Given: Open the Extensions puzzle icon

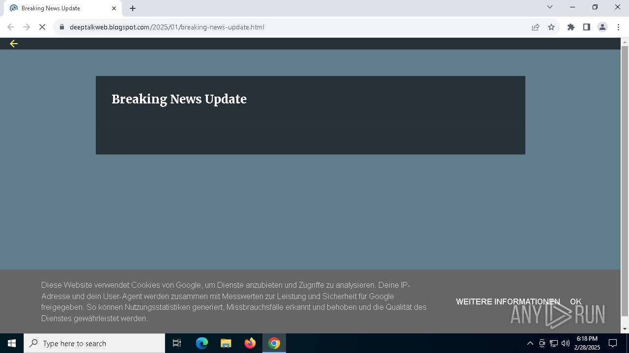Looking at the screenshot, I should (571, 27).
